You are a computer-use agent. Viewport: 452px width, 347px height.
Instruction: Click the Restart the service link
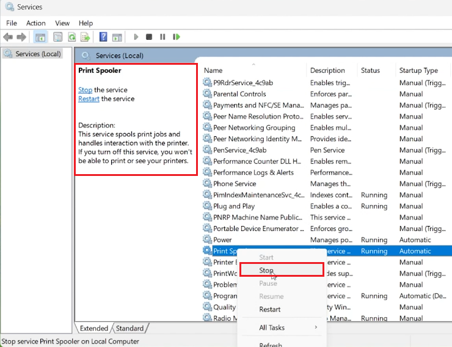point(89,98)
